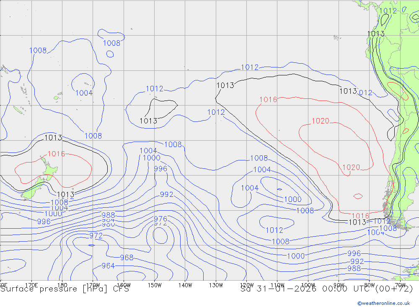Click the 1000 label inside the low near 105W
The width and height of the screenshot is (419, 307).
point(293,199)
